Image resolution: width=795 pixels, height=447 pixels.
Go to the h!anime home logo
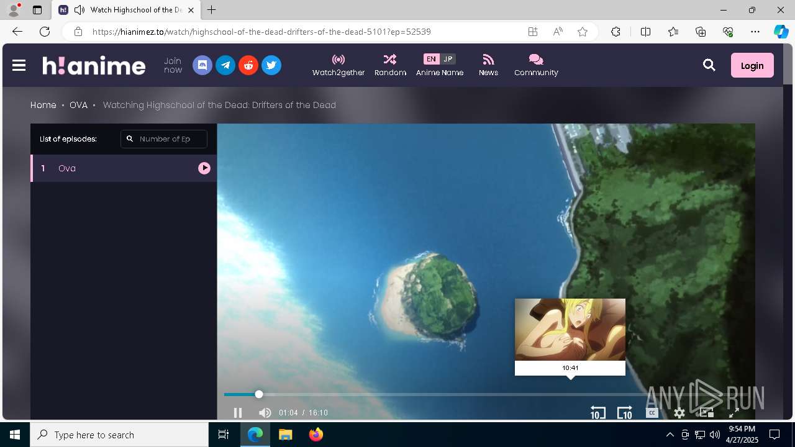94,65
